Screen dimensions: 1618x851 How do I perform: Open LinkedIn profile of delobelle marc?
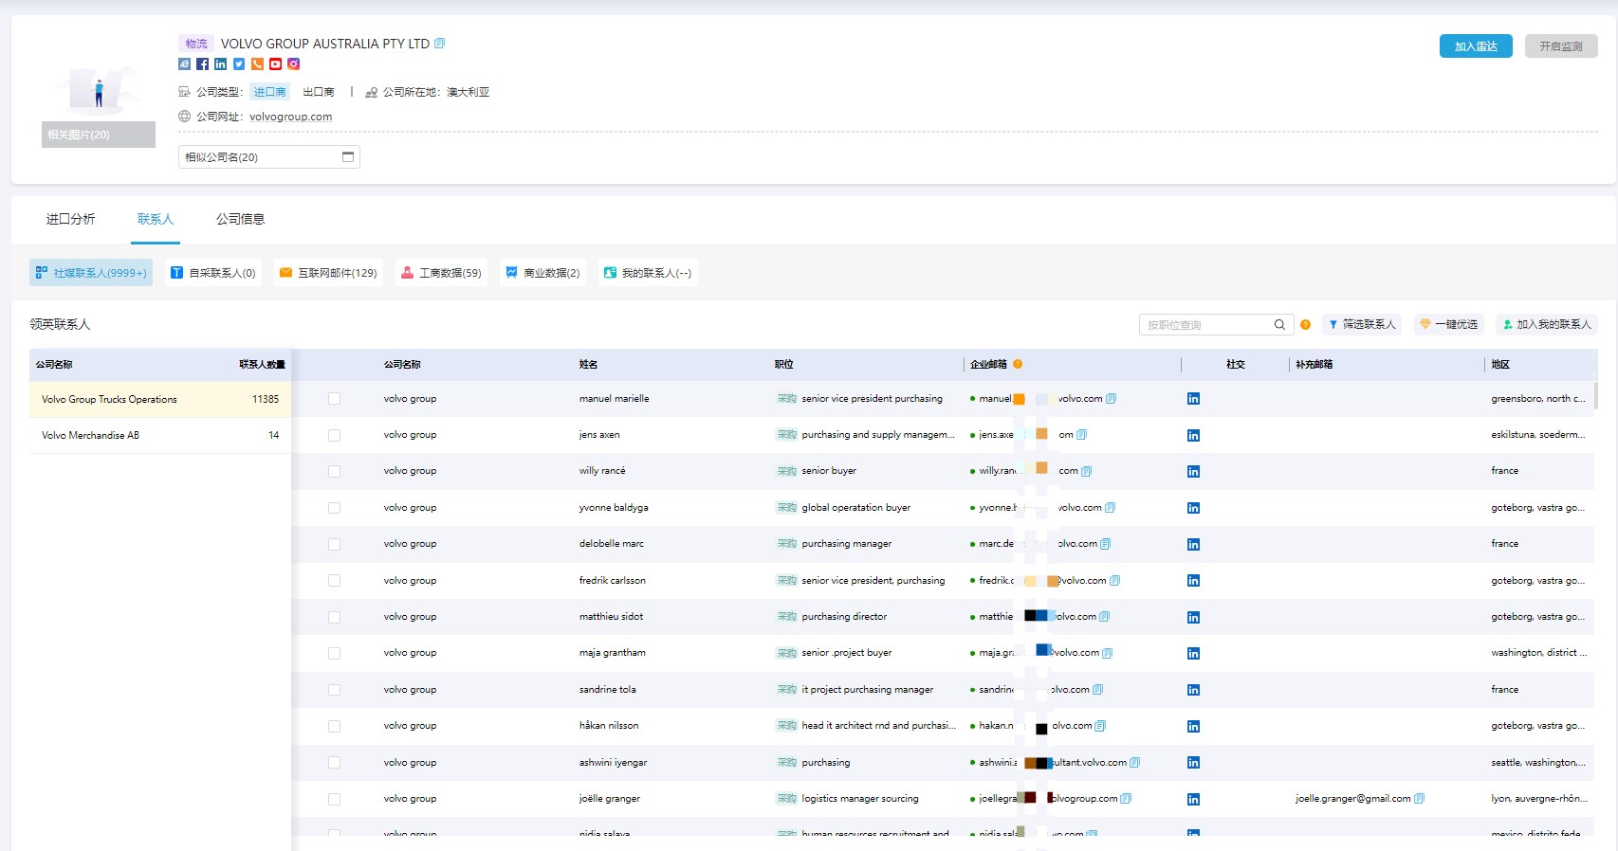[1193, 545]
